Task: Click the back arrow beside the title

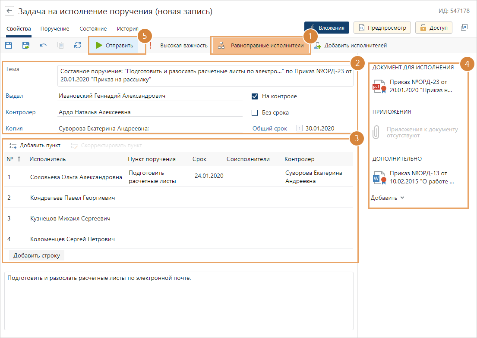Action: [9, 11]
